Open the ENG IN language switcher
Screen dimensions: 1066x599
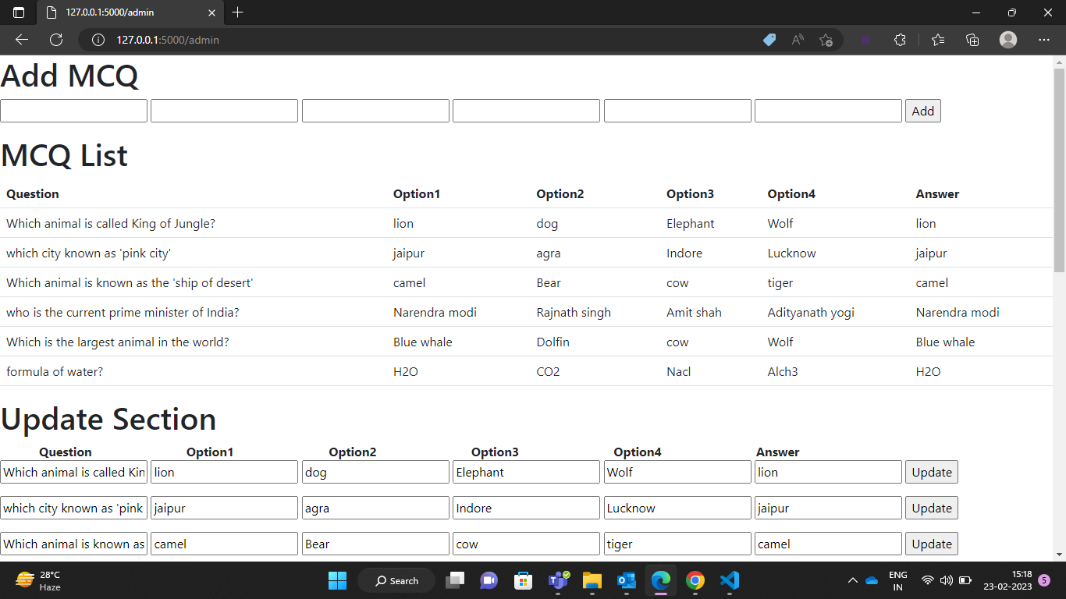[897, 580]
